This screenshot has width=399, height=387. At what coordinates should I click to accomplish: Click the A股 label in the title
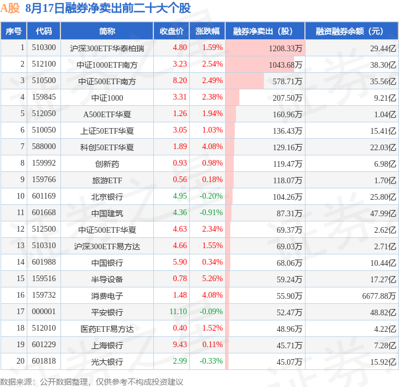click(10, 8)
